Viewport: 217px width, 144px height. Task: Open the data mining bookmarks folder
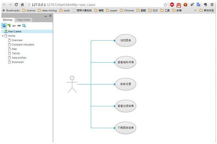click(x=47, y=10)
